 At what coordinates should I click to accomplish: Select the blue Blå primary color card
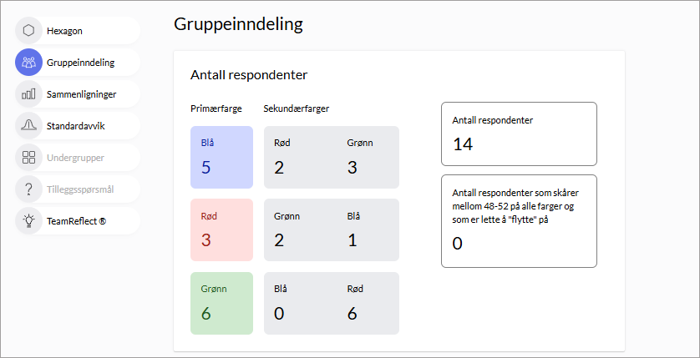(221, 157)
